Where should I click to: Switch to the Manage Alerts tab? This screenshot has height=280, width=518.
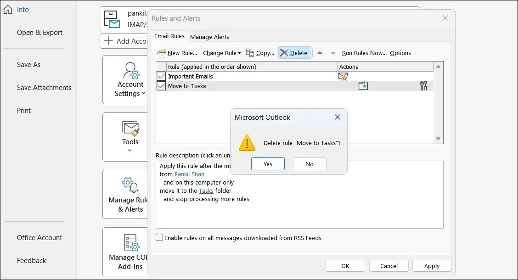(x=209, y=37)
